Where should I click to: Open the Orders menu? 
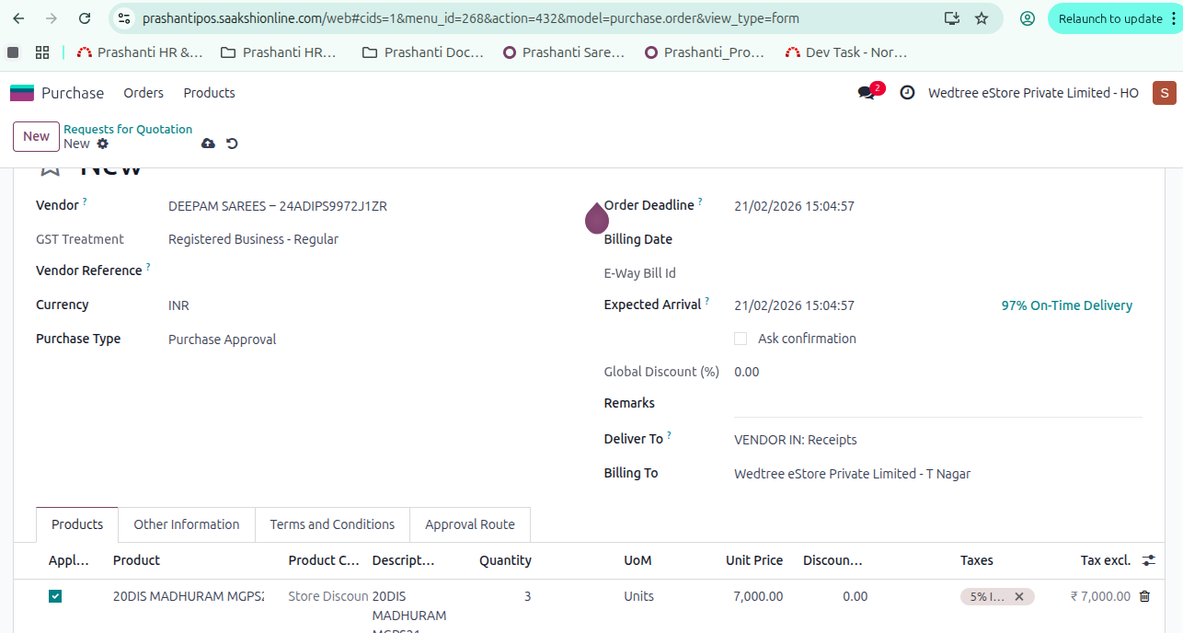[x=144, y=93]
